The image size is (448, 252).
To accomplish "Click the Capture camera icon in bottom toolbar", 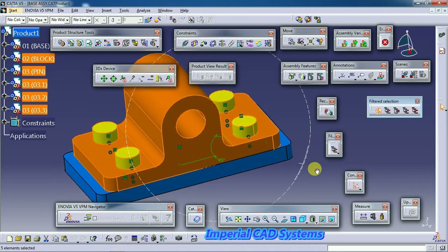I will tap(178, 239).
